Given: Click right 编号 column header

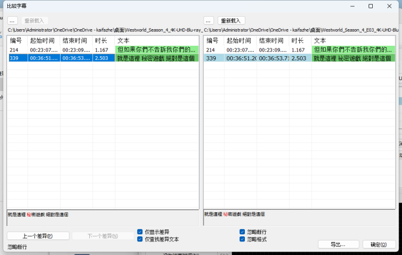Looking at the screenshot, I should (x=214, y=41).
